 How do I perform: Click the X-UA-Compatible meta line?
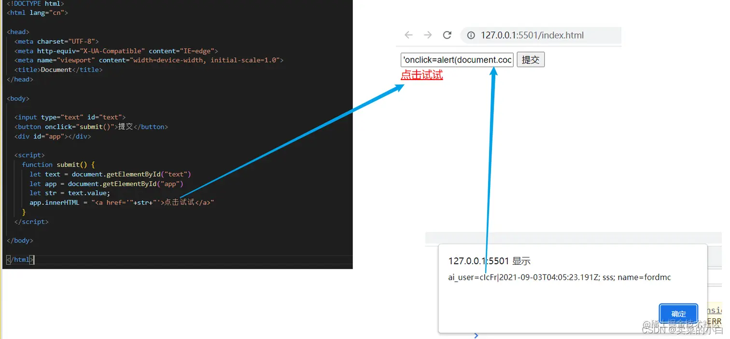click(116, 51)
